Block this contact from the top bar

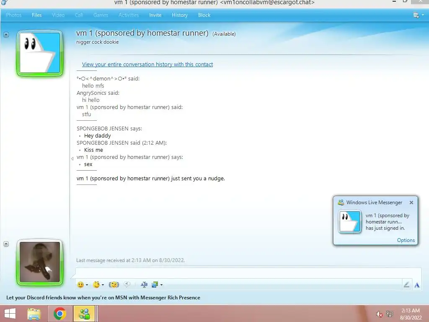tap(204, 15)
